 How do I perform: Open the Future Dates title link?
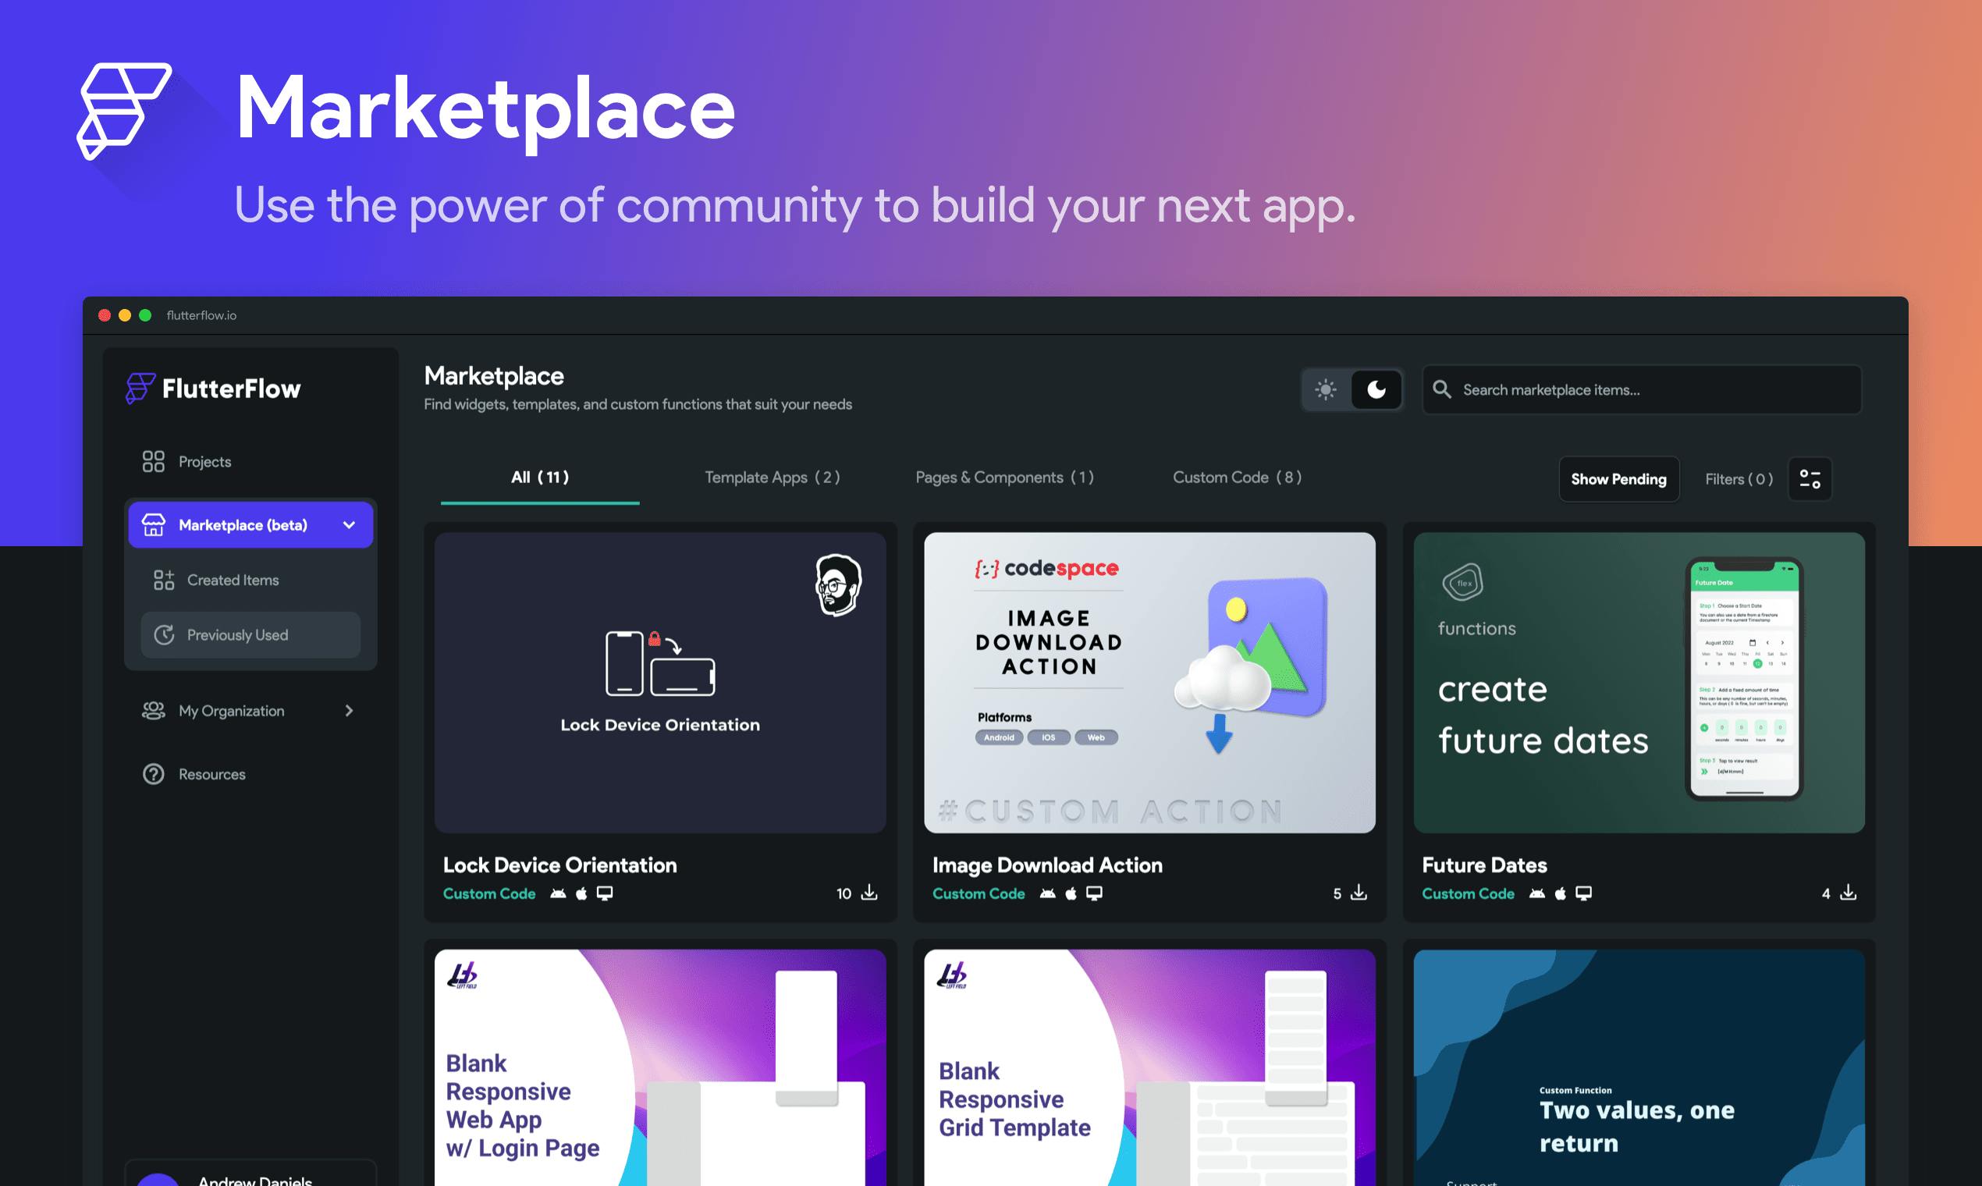[1484, 865]
